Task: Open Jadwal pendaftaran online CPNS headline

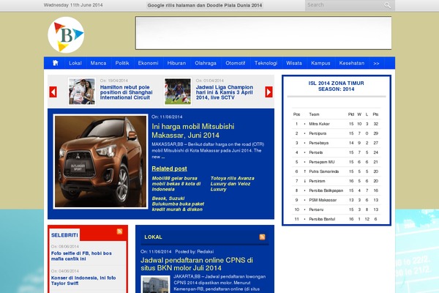Action: pyautogui.click(x=197, y=264)
